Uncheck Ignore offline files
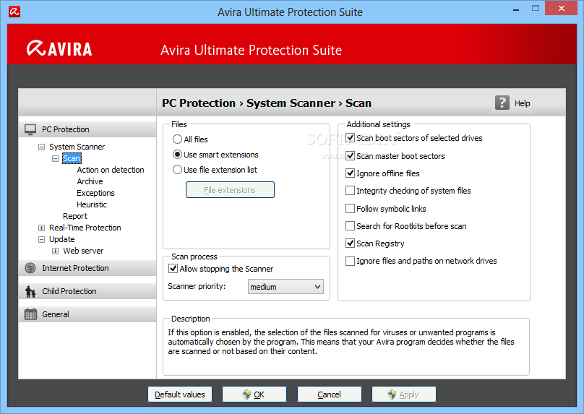The image size is (584, 414). [x=350, y=173]
